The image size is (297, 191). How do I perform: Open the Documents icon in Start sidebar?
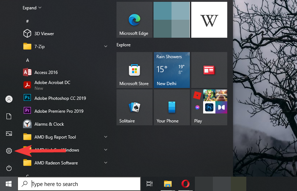point(9,116)
